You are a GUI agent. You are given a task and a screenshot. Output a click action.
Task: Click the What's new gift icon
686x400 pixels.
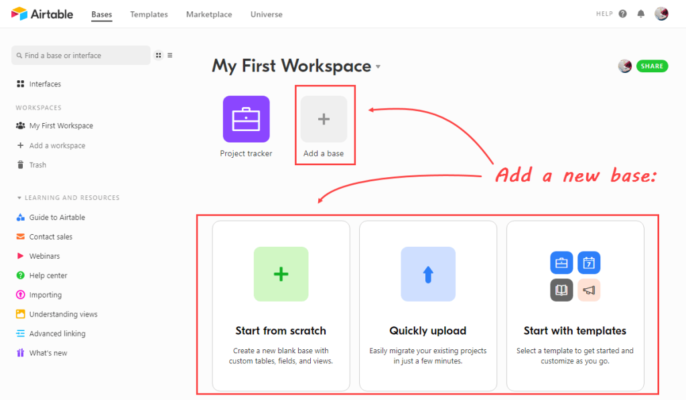[x=21, y=353]
